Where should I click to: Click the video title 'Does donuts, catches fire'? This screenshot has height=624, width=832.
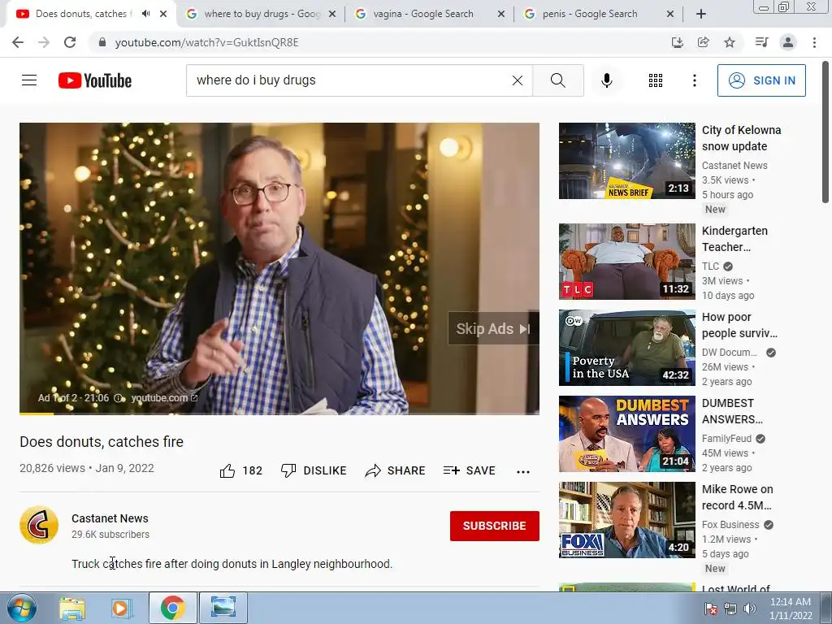[x=102, y=442]
